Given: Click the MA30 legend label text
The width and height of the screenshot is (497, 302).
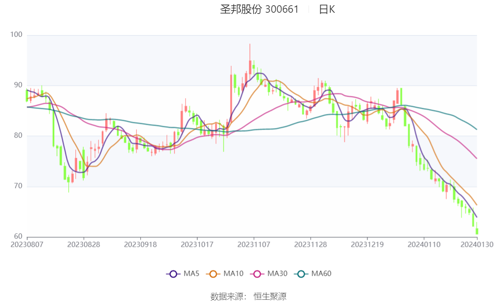Looking at the screenshot, I should tap(277, 274).
